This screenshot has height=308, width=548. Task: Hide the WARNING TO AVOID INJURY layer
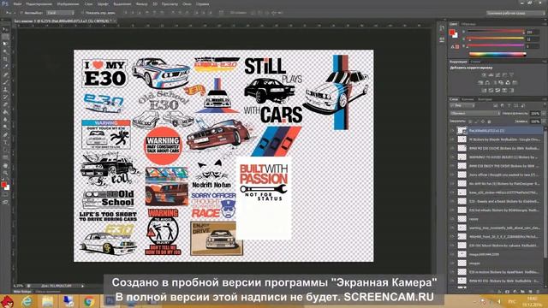coord(453,157)
